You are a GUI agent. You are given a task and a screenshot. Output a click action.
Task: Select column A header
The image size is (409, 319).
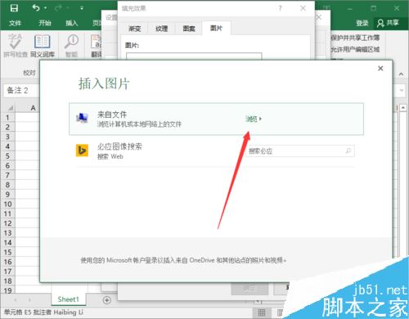33,108
